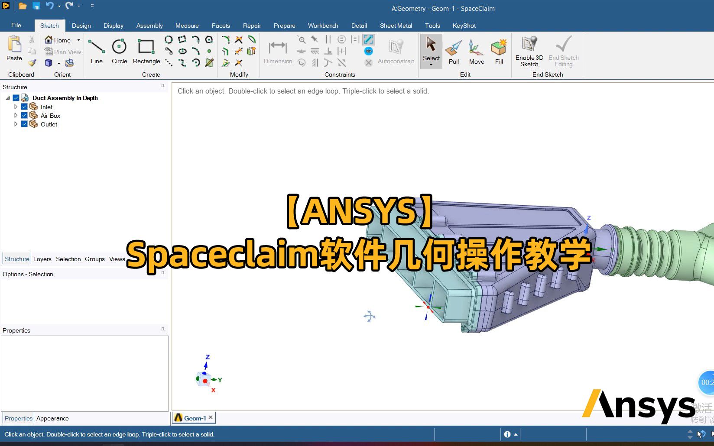Expand the Inlet tree node
This screenshot has height=446, width=714.
[x=16, y=107]
